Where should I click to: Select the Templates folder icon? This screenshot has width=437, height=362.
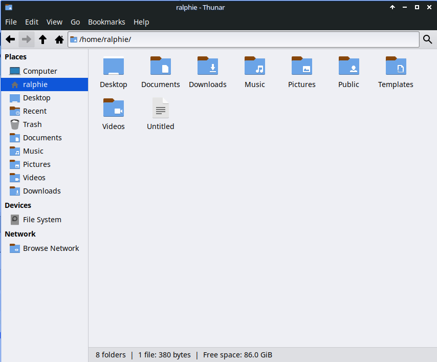[x=396, y=66]
